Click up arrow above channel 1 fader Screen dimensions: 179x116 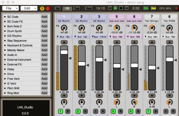[x=64, y=42]
